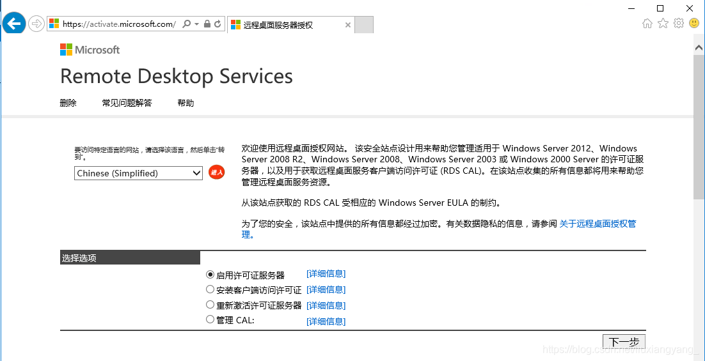Click the refresh icon in address bar

(218, 24)
